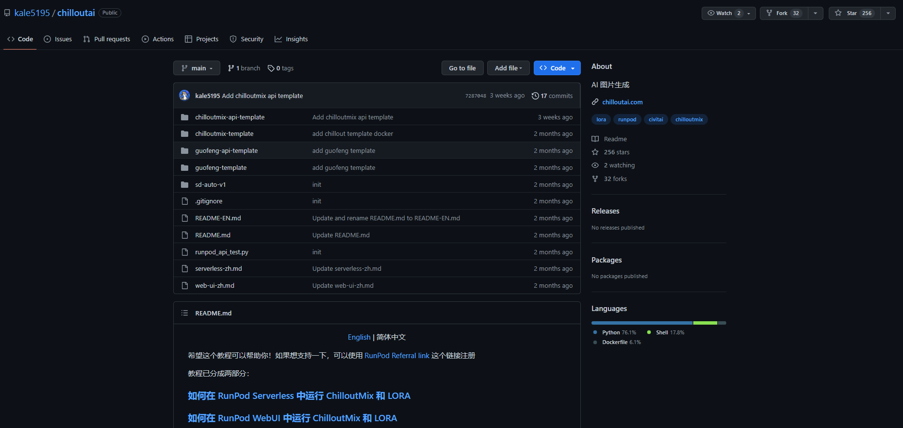Click the eye icon beside 2 watching
This screenshot has width=903, height=428.
tap(595, 165)
